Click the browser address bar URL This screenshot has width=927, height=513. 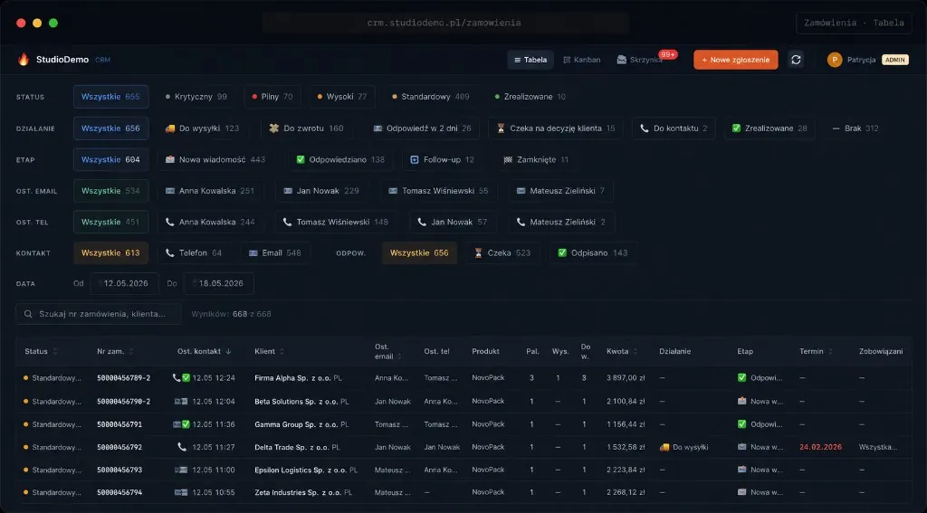pos(444,23)
